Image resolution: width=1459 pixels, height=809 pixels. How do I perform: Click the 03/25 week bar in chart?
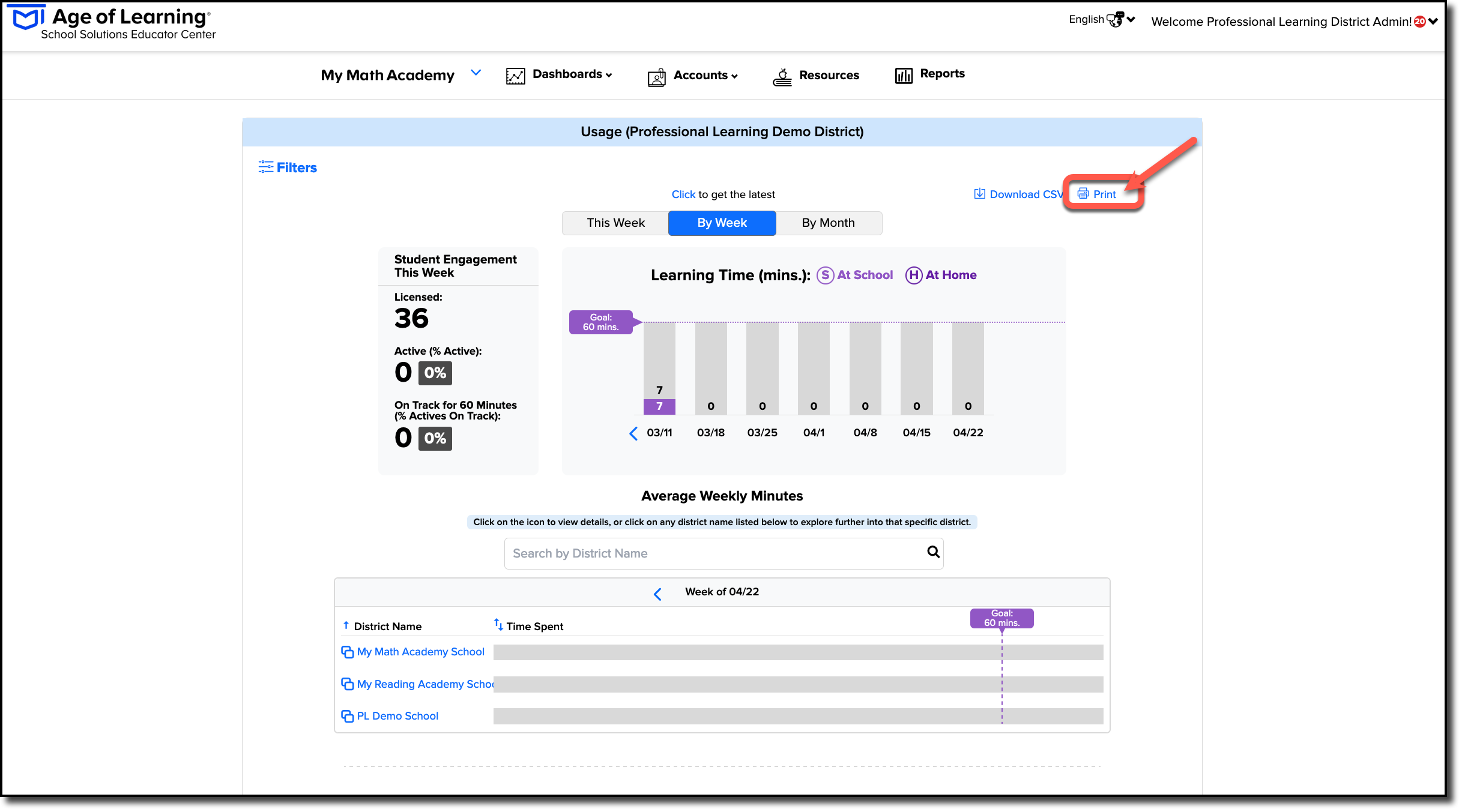coord(763,368)
